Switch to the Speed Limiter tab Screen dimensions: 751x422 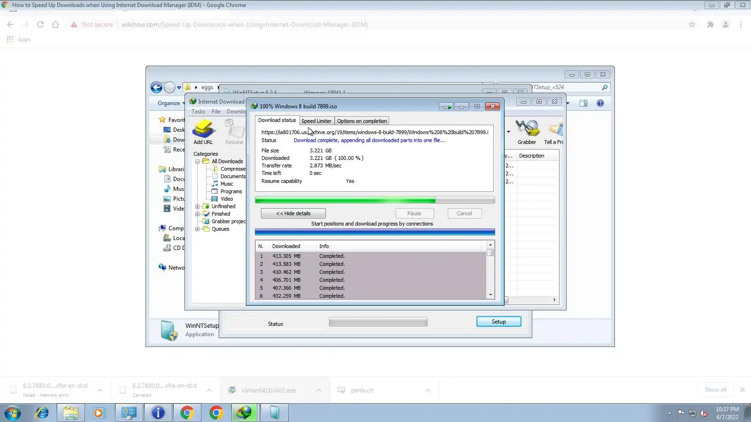(x=316, y=121)
